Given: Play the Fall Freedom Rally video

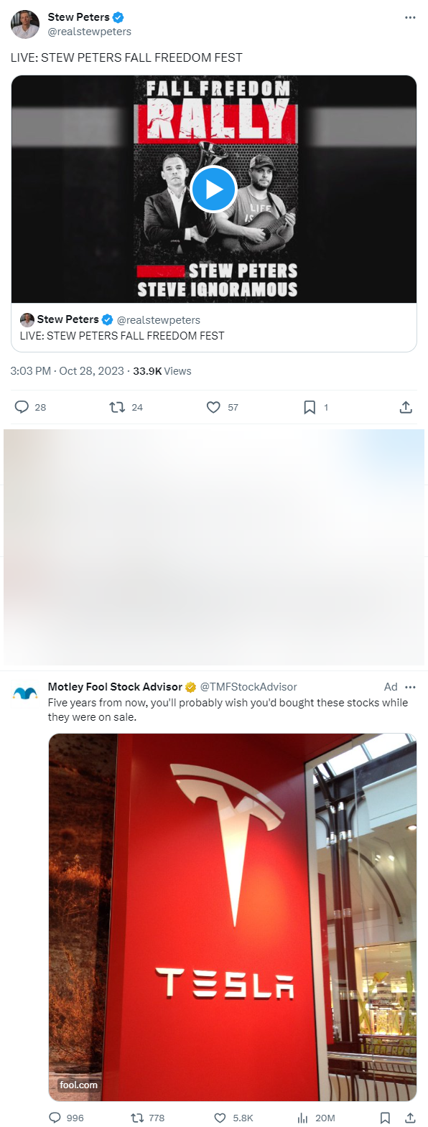Looking at the screenshot, I should [214, 189].
